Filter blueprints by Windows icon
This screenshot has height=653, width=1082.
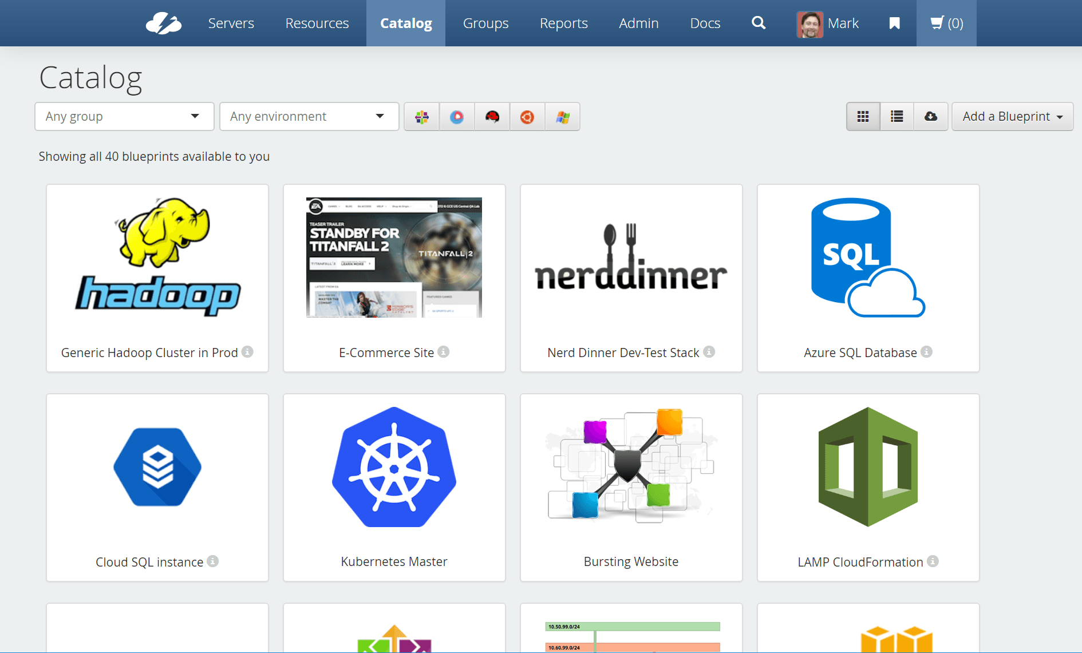click(563, 117)
